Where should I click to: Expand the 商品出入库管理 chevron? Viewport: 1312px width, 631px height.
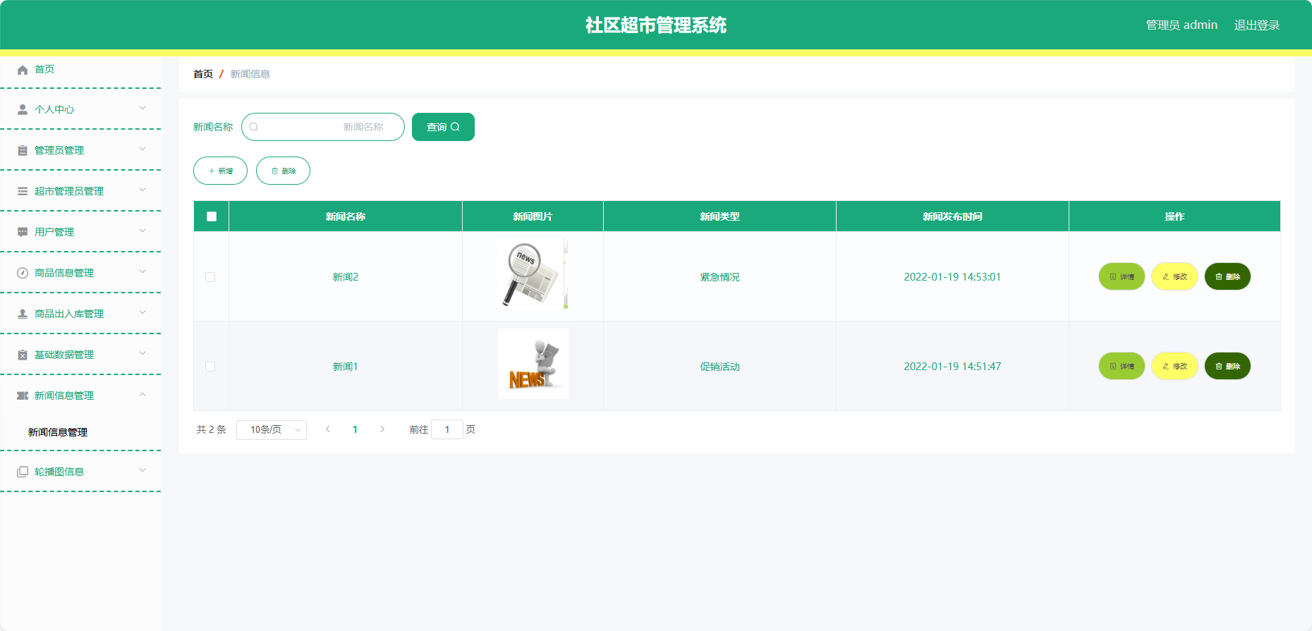142,312
